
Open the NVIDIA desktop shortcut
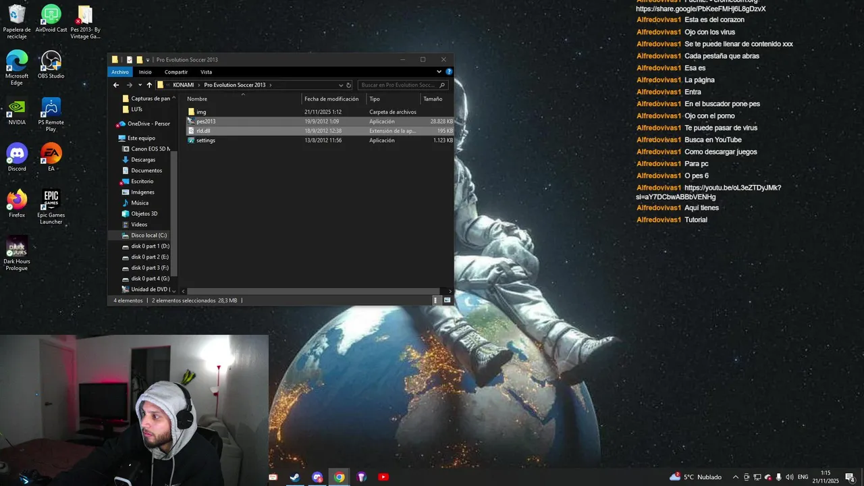[17, 111]
